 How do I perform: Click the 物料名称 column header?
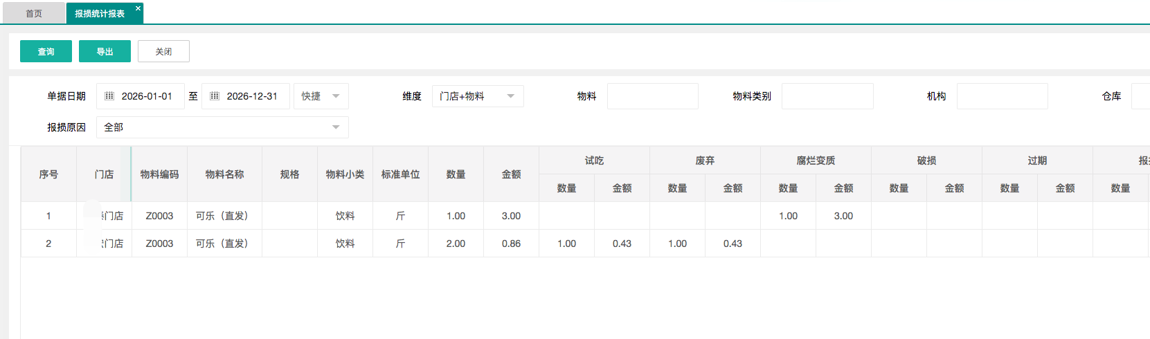[225, 174]
